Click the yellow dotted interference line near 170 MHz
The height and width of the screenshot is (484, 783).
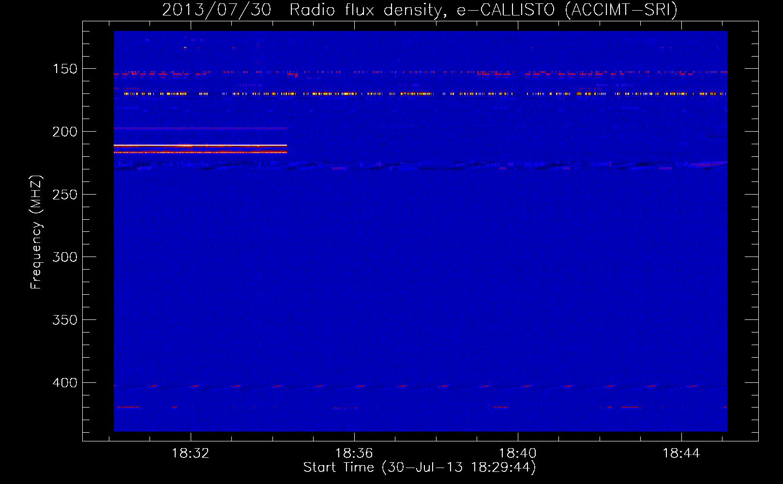pos(426,93)
